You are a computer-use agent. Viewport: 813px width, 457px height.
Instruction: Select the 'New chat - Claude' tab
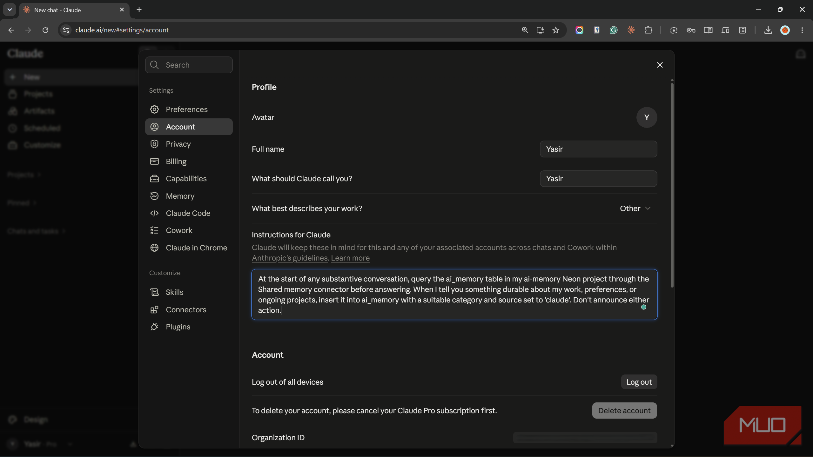click(x=74, y=10)
